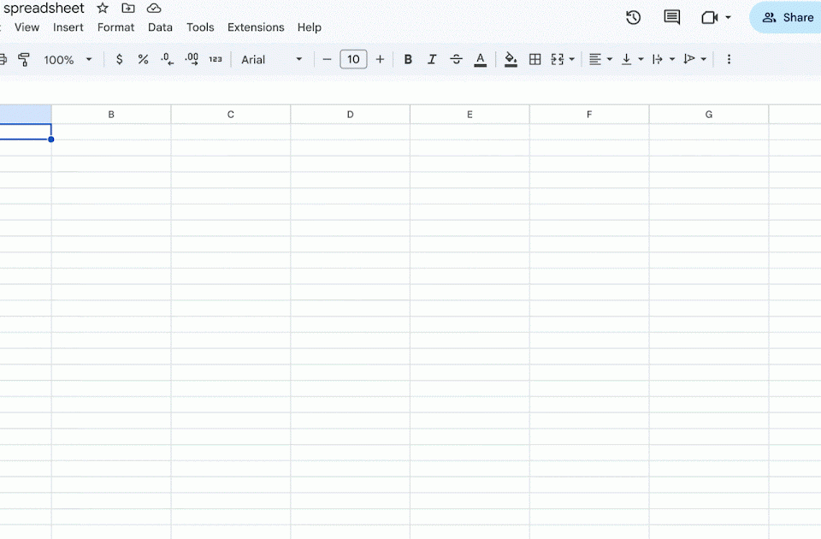Format the cell as currency
Screen dimensions: 821x539
119,60
